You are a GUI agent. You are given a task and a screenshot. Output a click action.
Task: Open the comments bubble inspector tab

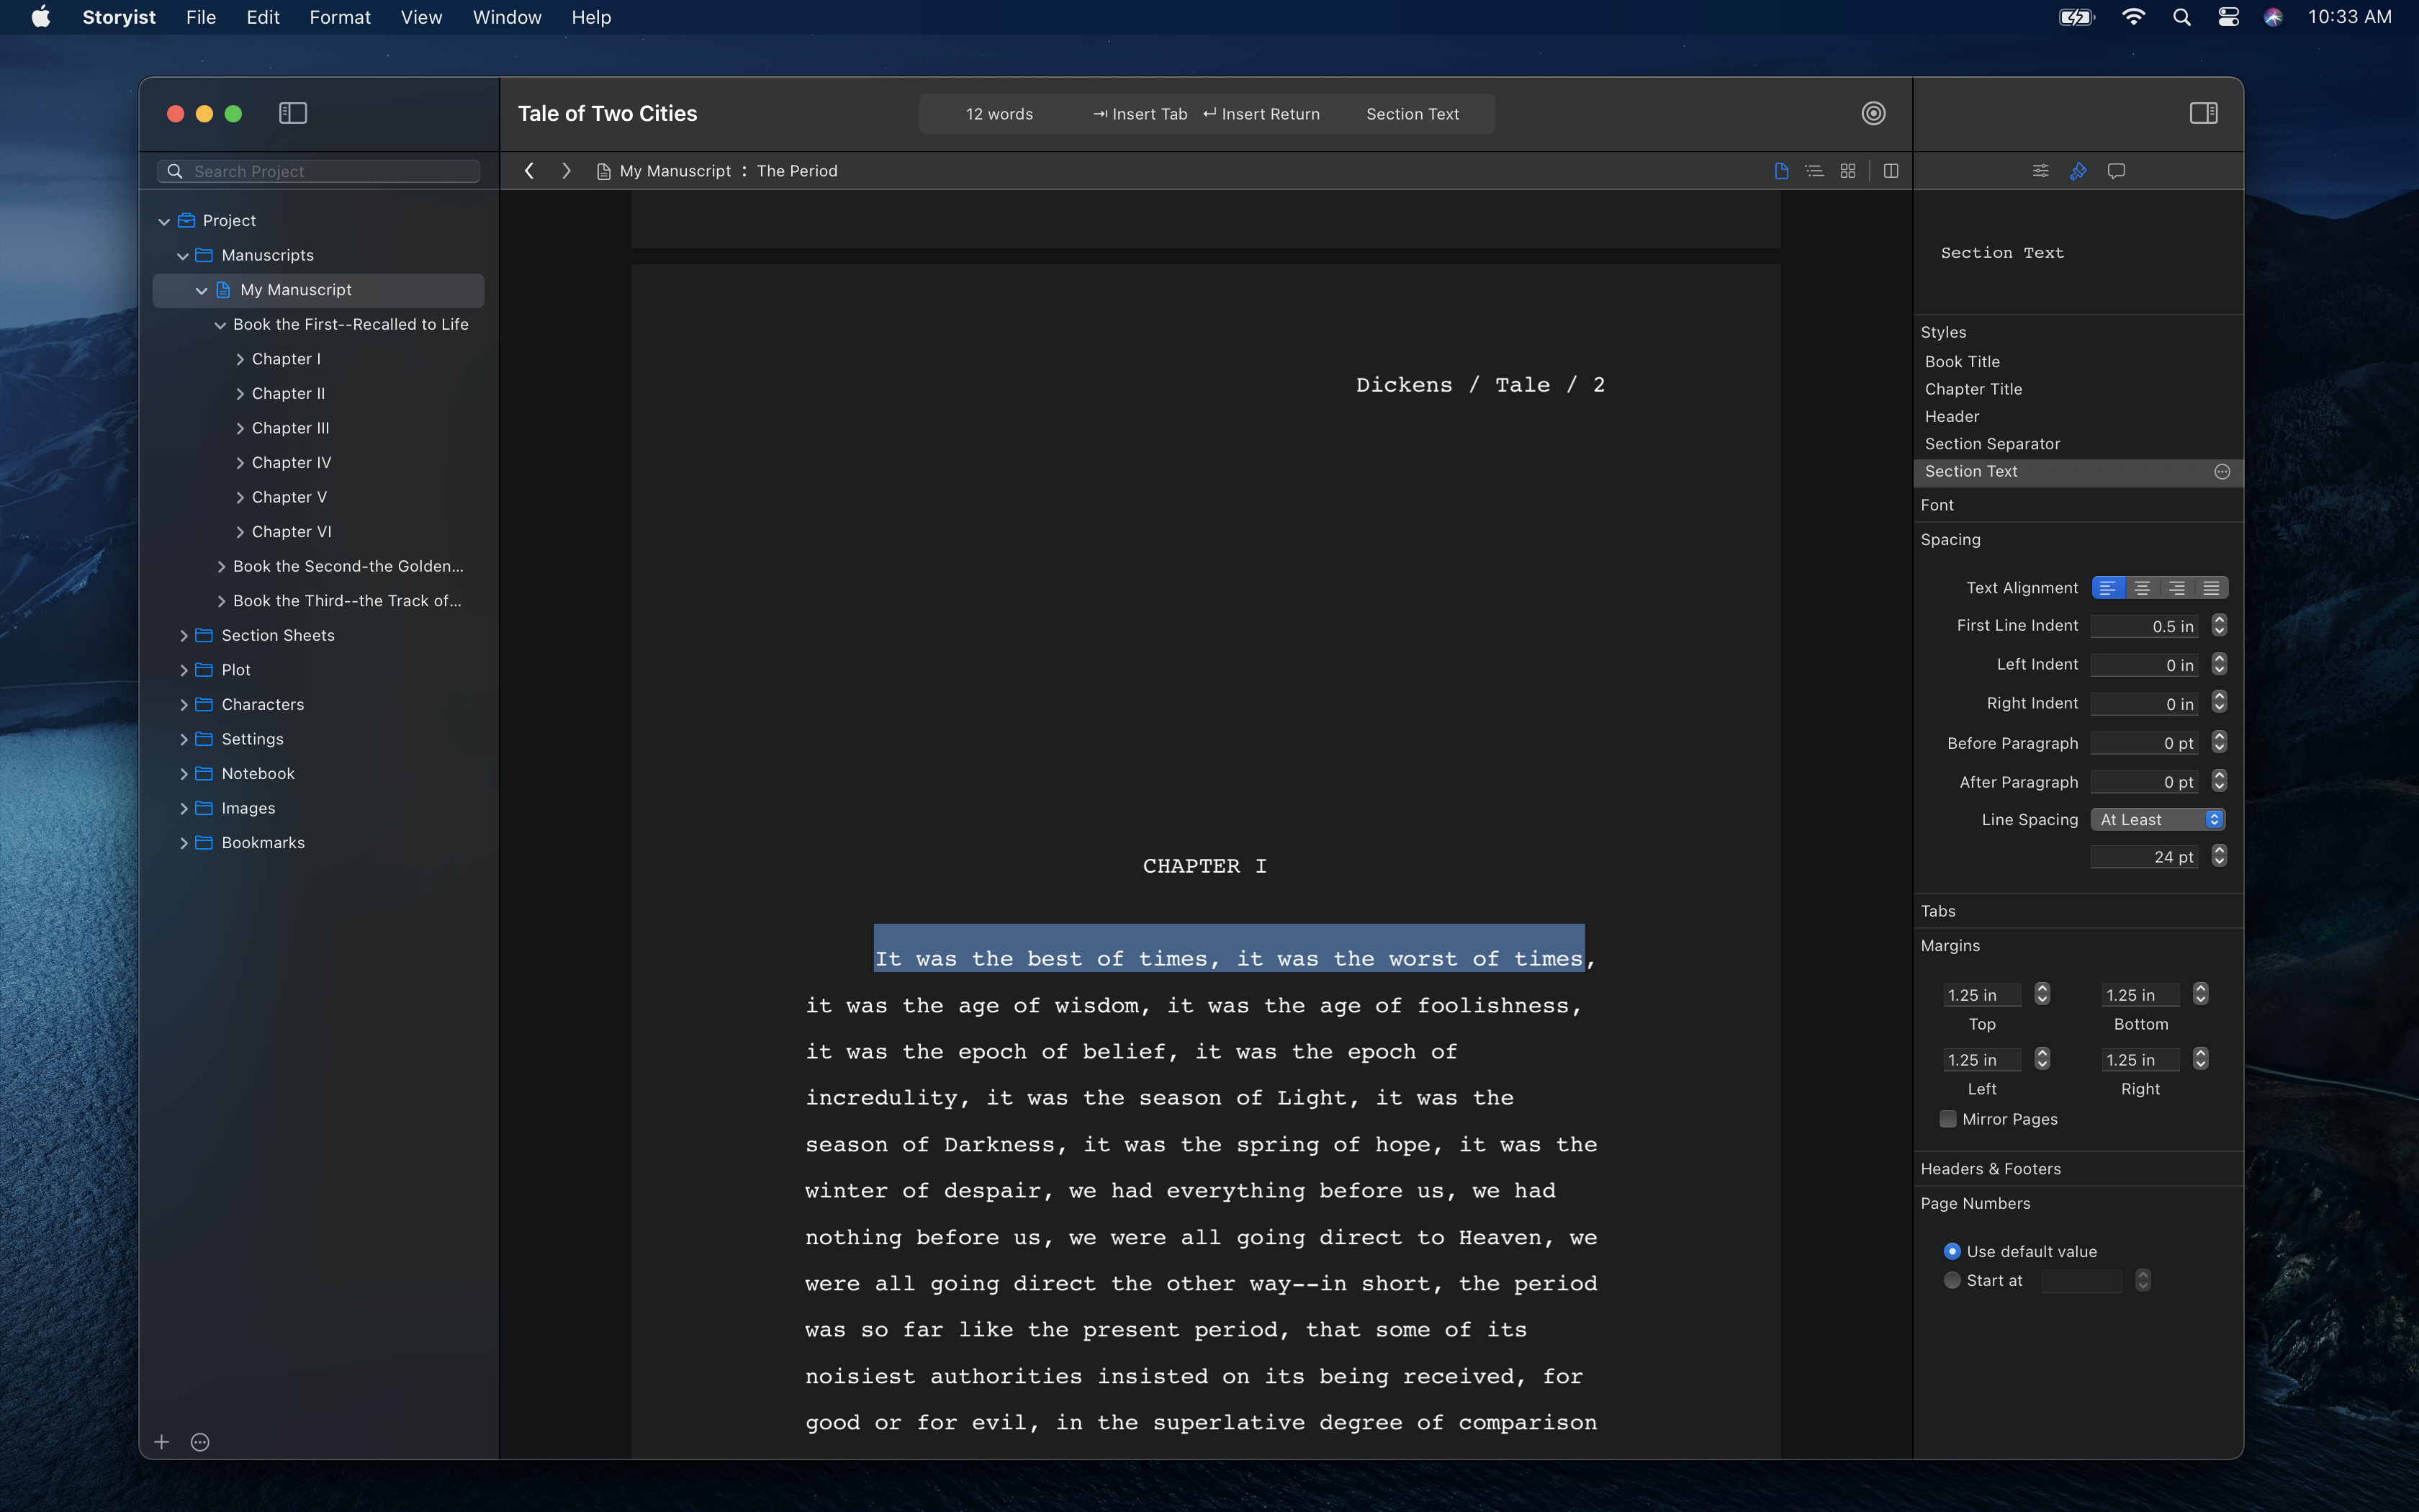pos(2116,171)
